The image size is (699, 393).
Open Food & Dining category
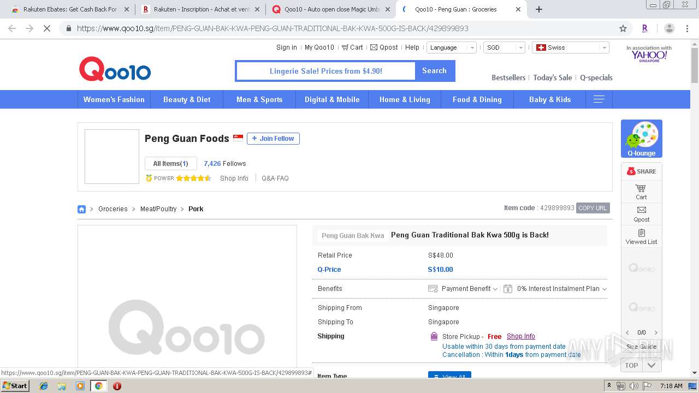pyautogui.click(x=477, y=99)
